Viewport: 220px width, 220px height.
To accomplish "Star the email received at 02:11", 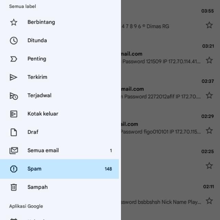I will click(209, 201).
